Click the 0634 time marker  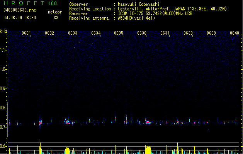(96, 33)
